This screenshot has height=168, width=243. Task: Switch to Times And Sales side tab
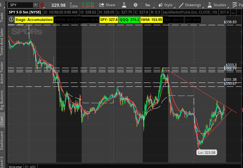click(x=2, y=42)
